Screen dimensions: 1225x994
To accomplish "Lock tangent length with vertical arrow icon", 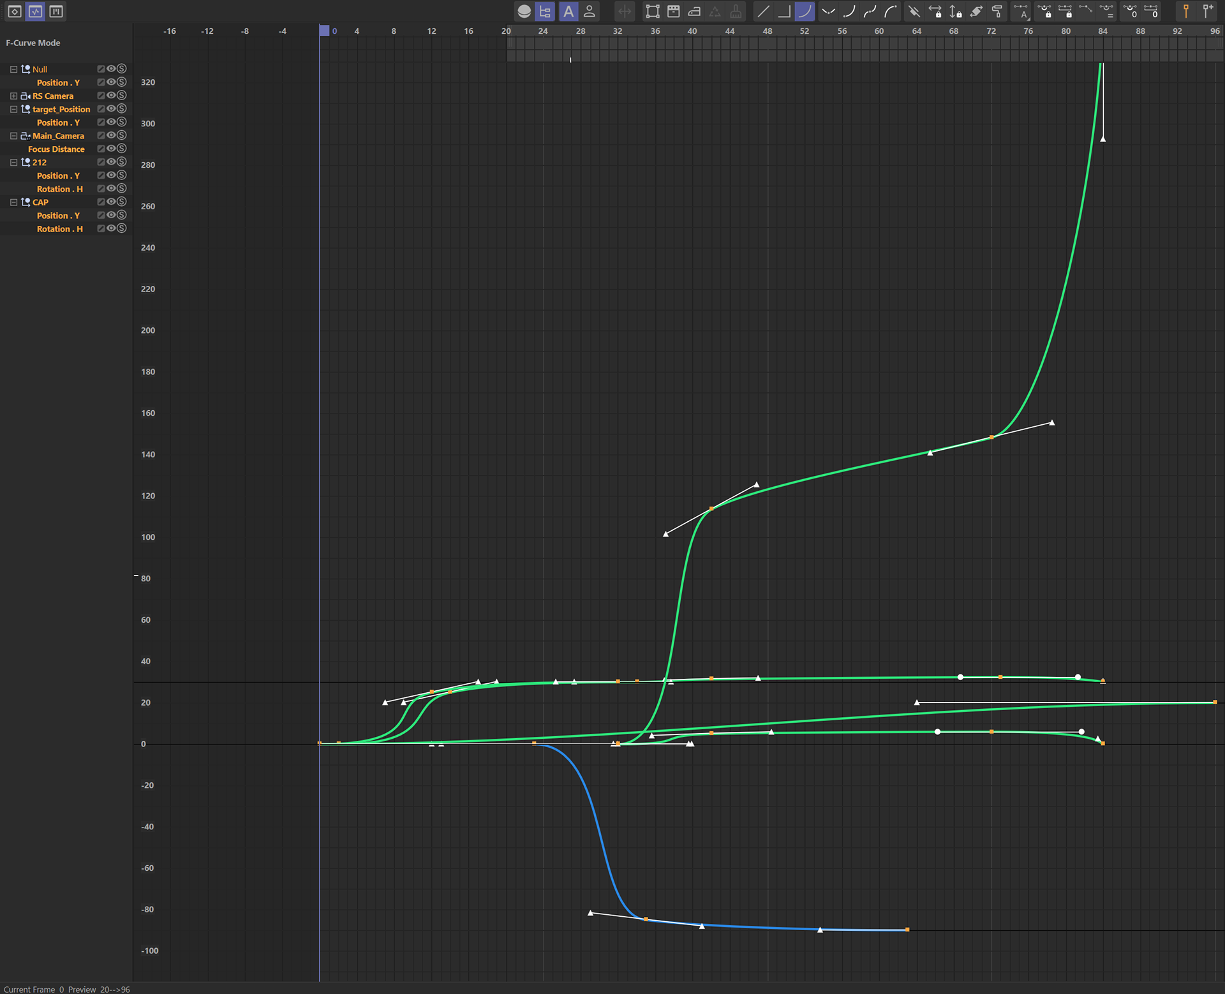I will (x=956, y=11).
